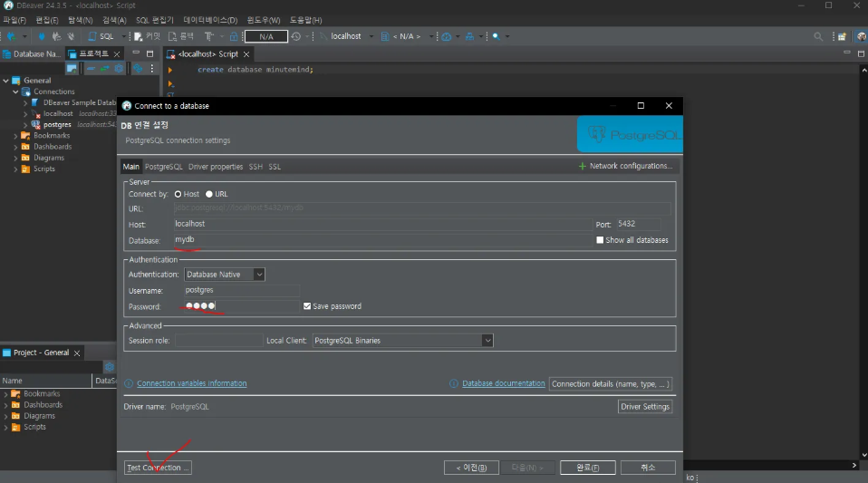This screenshot has width=868, height=483.
Task: Expand DBeaver Sample Database node
Action: 25,102
